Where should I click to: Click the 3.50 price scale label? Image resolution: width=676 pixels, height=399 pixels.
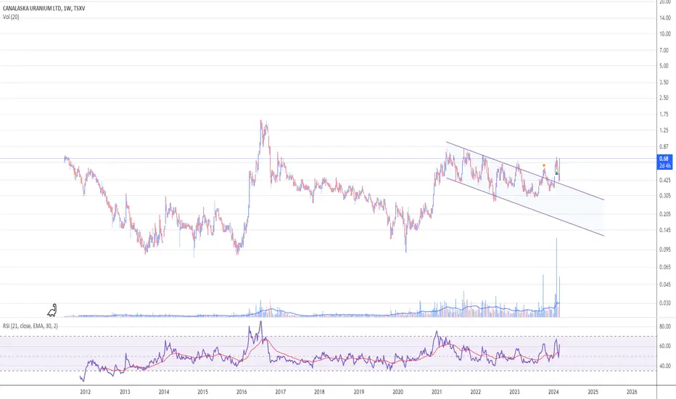coord(664,82)
